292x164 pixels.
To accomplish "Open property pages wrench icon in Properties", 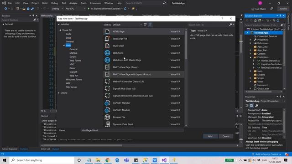I will (x=256, y=105).
